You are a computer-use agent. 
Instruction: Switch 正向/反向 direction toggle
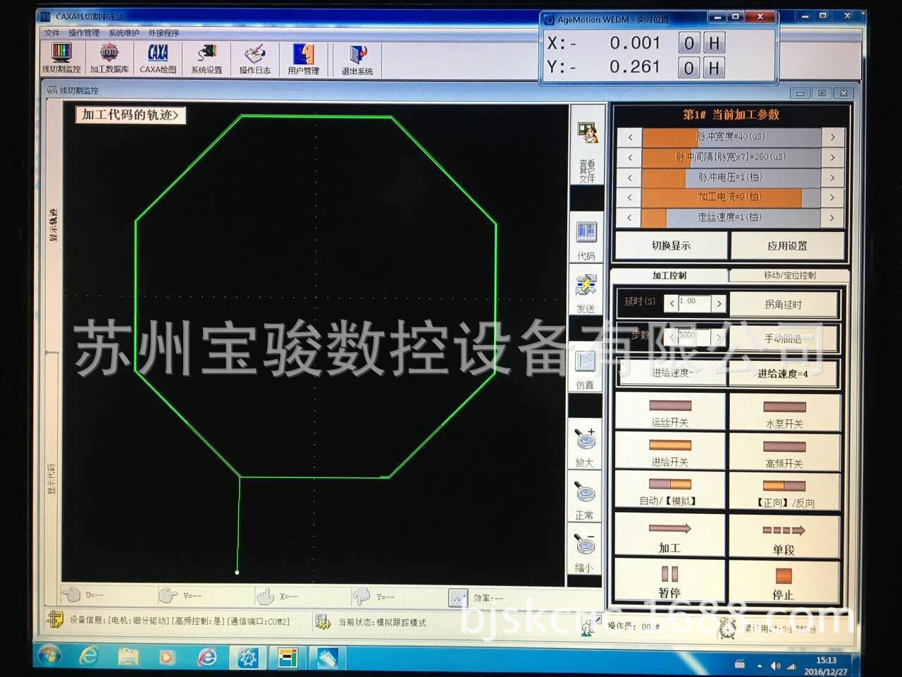[784, 491]
